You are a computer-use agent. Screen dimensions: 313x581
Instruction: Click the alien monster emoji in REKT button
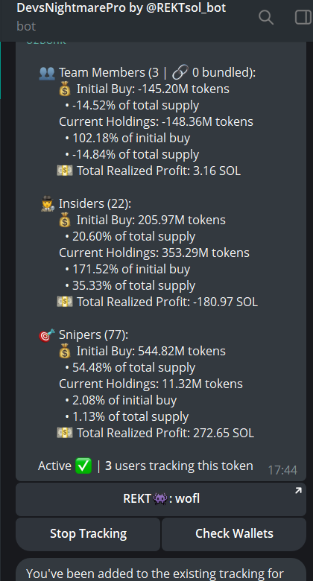tap(160, 499)
